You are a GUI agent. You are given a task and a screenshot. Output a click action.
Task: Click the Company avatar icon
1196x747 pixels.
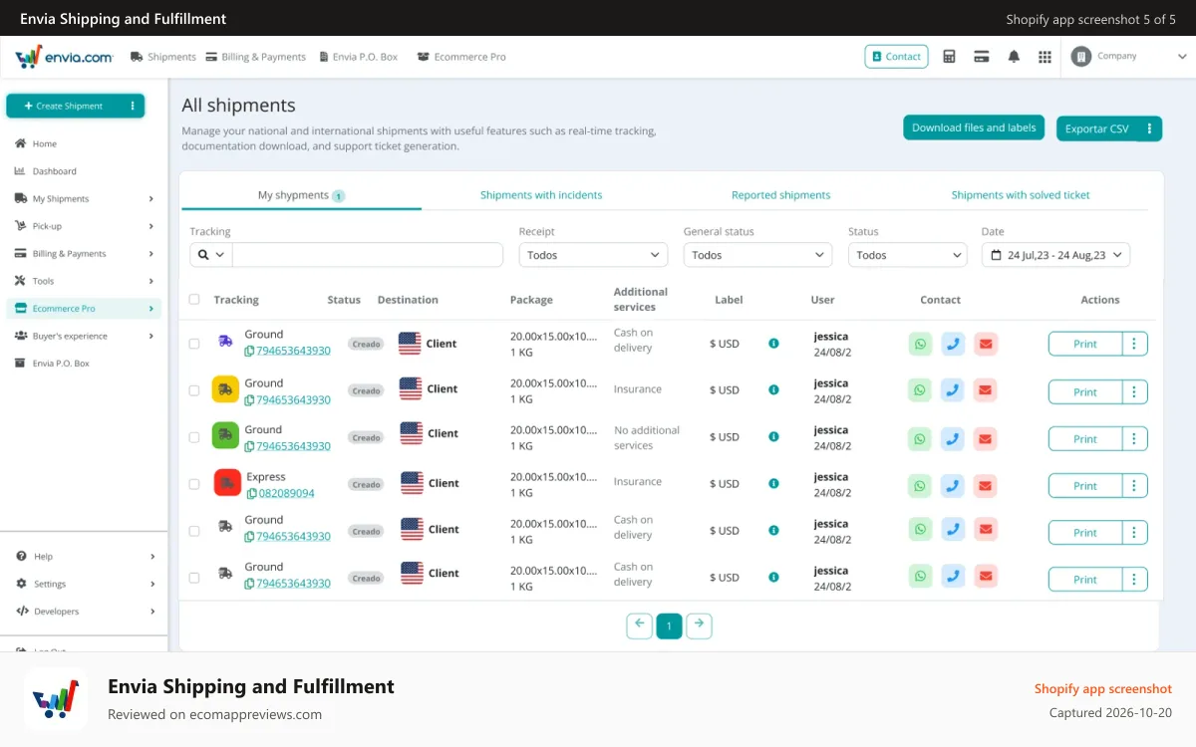coord(1080,57)
